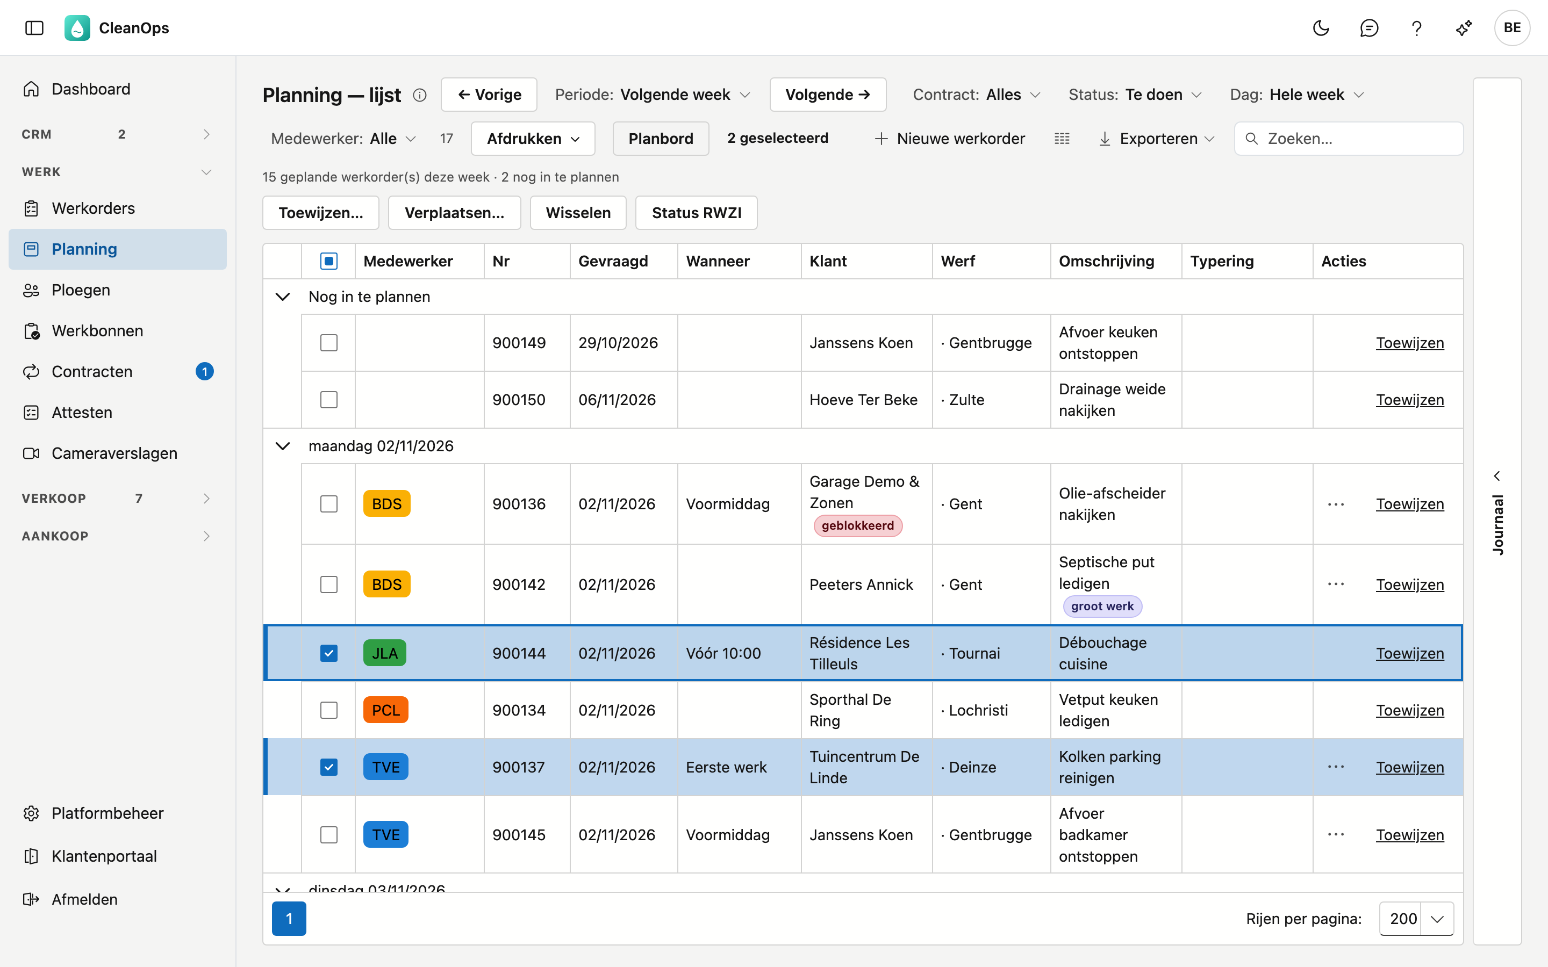Open the Status Te doen dropdown
This screenshot has height=967, width=1548.
click(1135, 95)
